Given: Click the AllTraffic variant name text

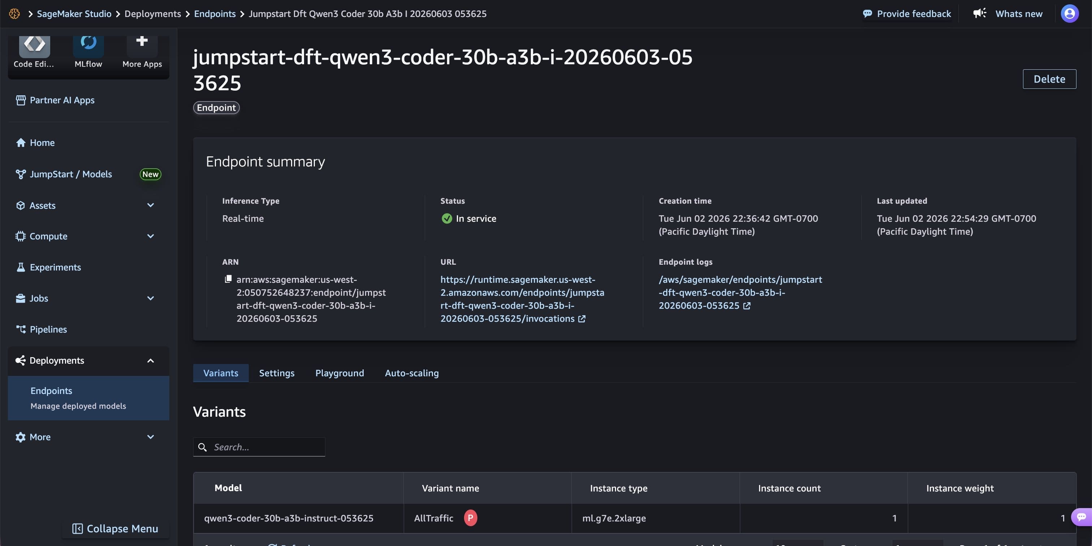Looking at the screenshot, I should click(434, 518).
